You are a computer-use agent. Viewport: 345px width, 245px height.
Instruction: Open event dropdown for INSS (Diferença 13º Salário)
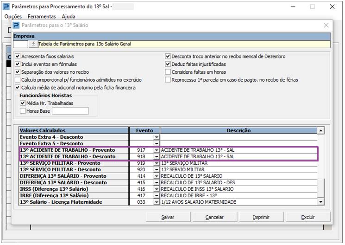pos(156,189)
